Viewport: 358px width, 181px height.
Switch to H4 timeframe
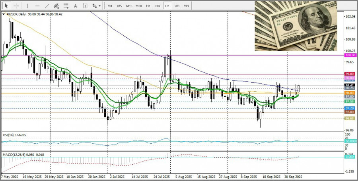pos(158,6)
